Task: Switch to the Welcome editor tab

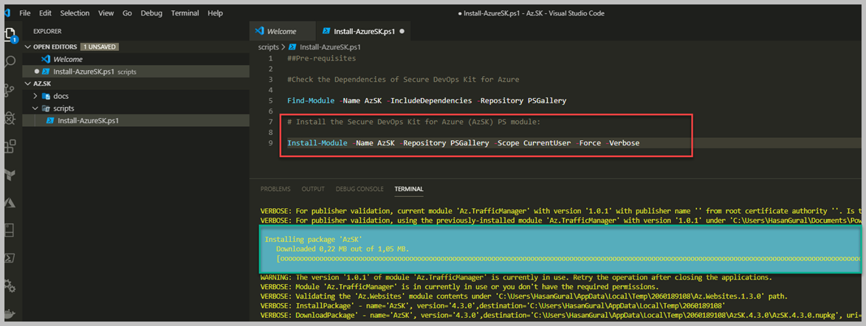Action: click(282, 32)
